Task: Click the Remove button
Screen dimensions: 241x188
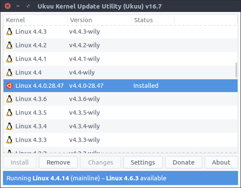Action: (58, 162)
